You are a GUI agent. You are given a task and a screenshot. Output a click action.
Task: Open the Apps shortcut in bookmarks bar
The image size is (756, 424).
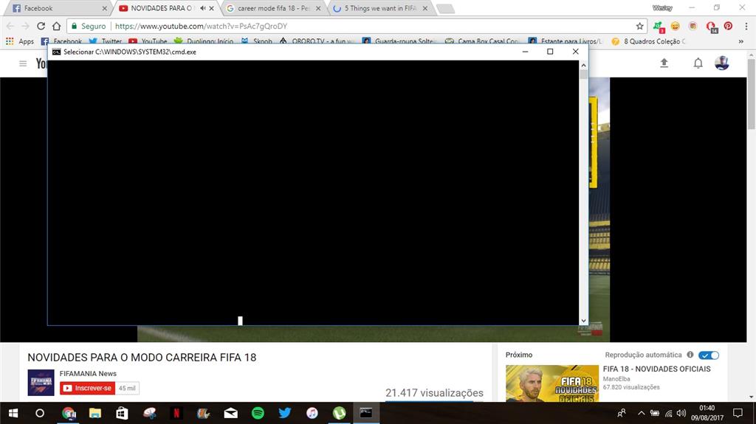click(x=20, y=41)
